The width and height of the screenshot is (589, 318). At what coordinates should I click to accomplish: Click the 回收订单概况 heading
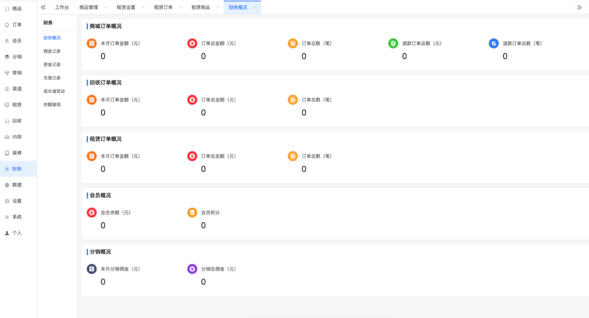point(106,83)
